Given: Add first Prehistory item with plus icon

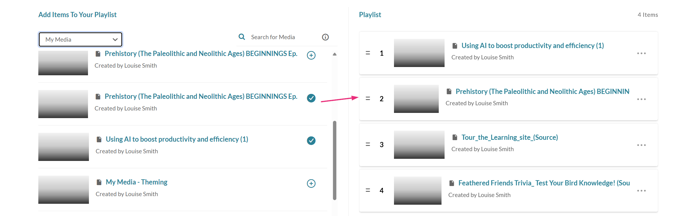Looking at the screenshot, I should [311, 55].
